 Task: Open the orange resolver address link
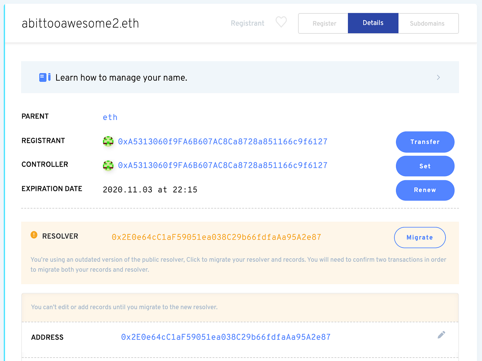[x=217, y=237]
